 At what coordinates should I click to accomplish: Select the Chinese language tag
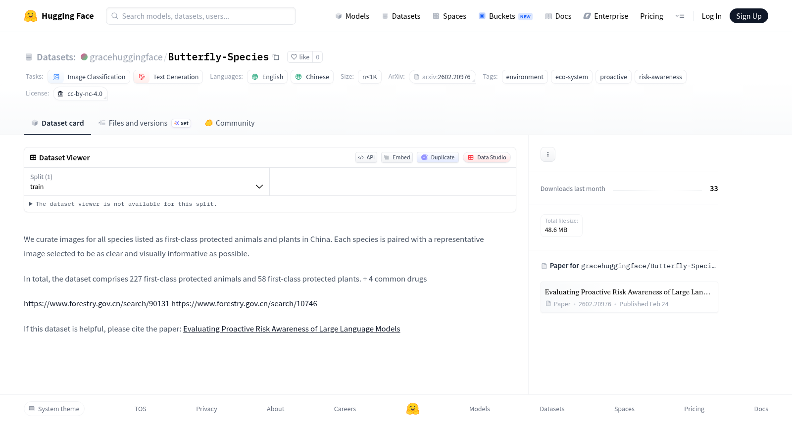tap(312, 77)
